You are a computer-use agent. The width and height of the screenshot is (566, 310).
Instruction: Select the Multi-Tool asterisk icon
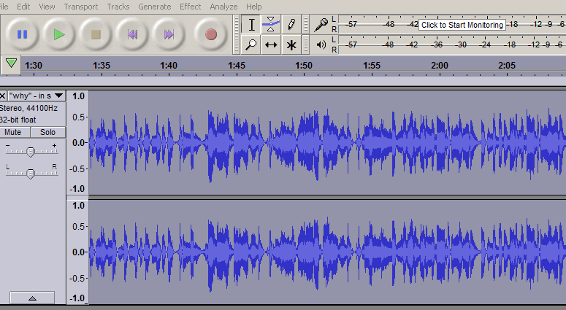(x=291, y=44)
